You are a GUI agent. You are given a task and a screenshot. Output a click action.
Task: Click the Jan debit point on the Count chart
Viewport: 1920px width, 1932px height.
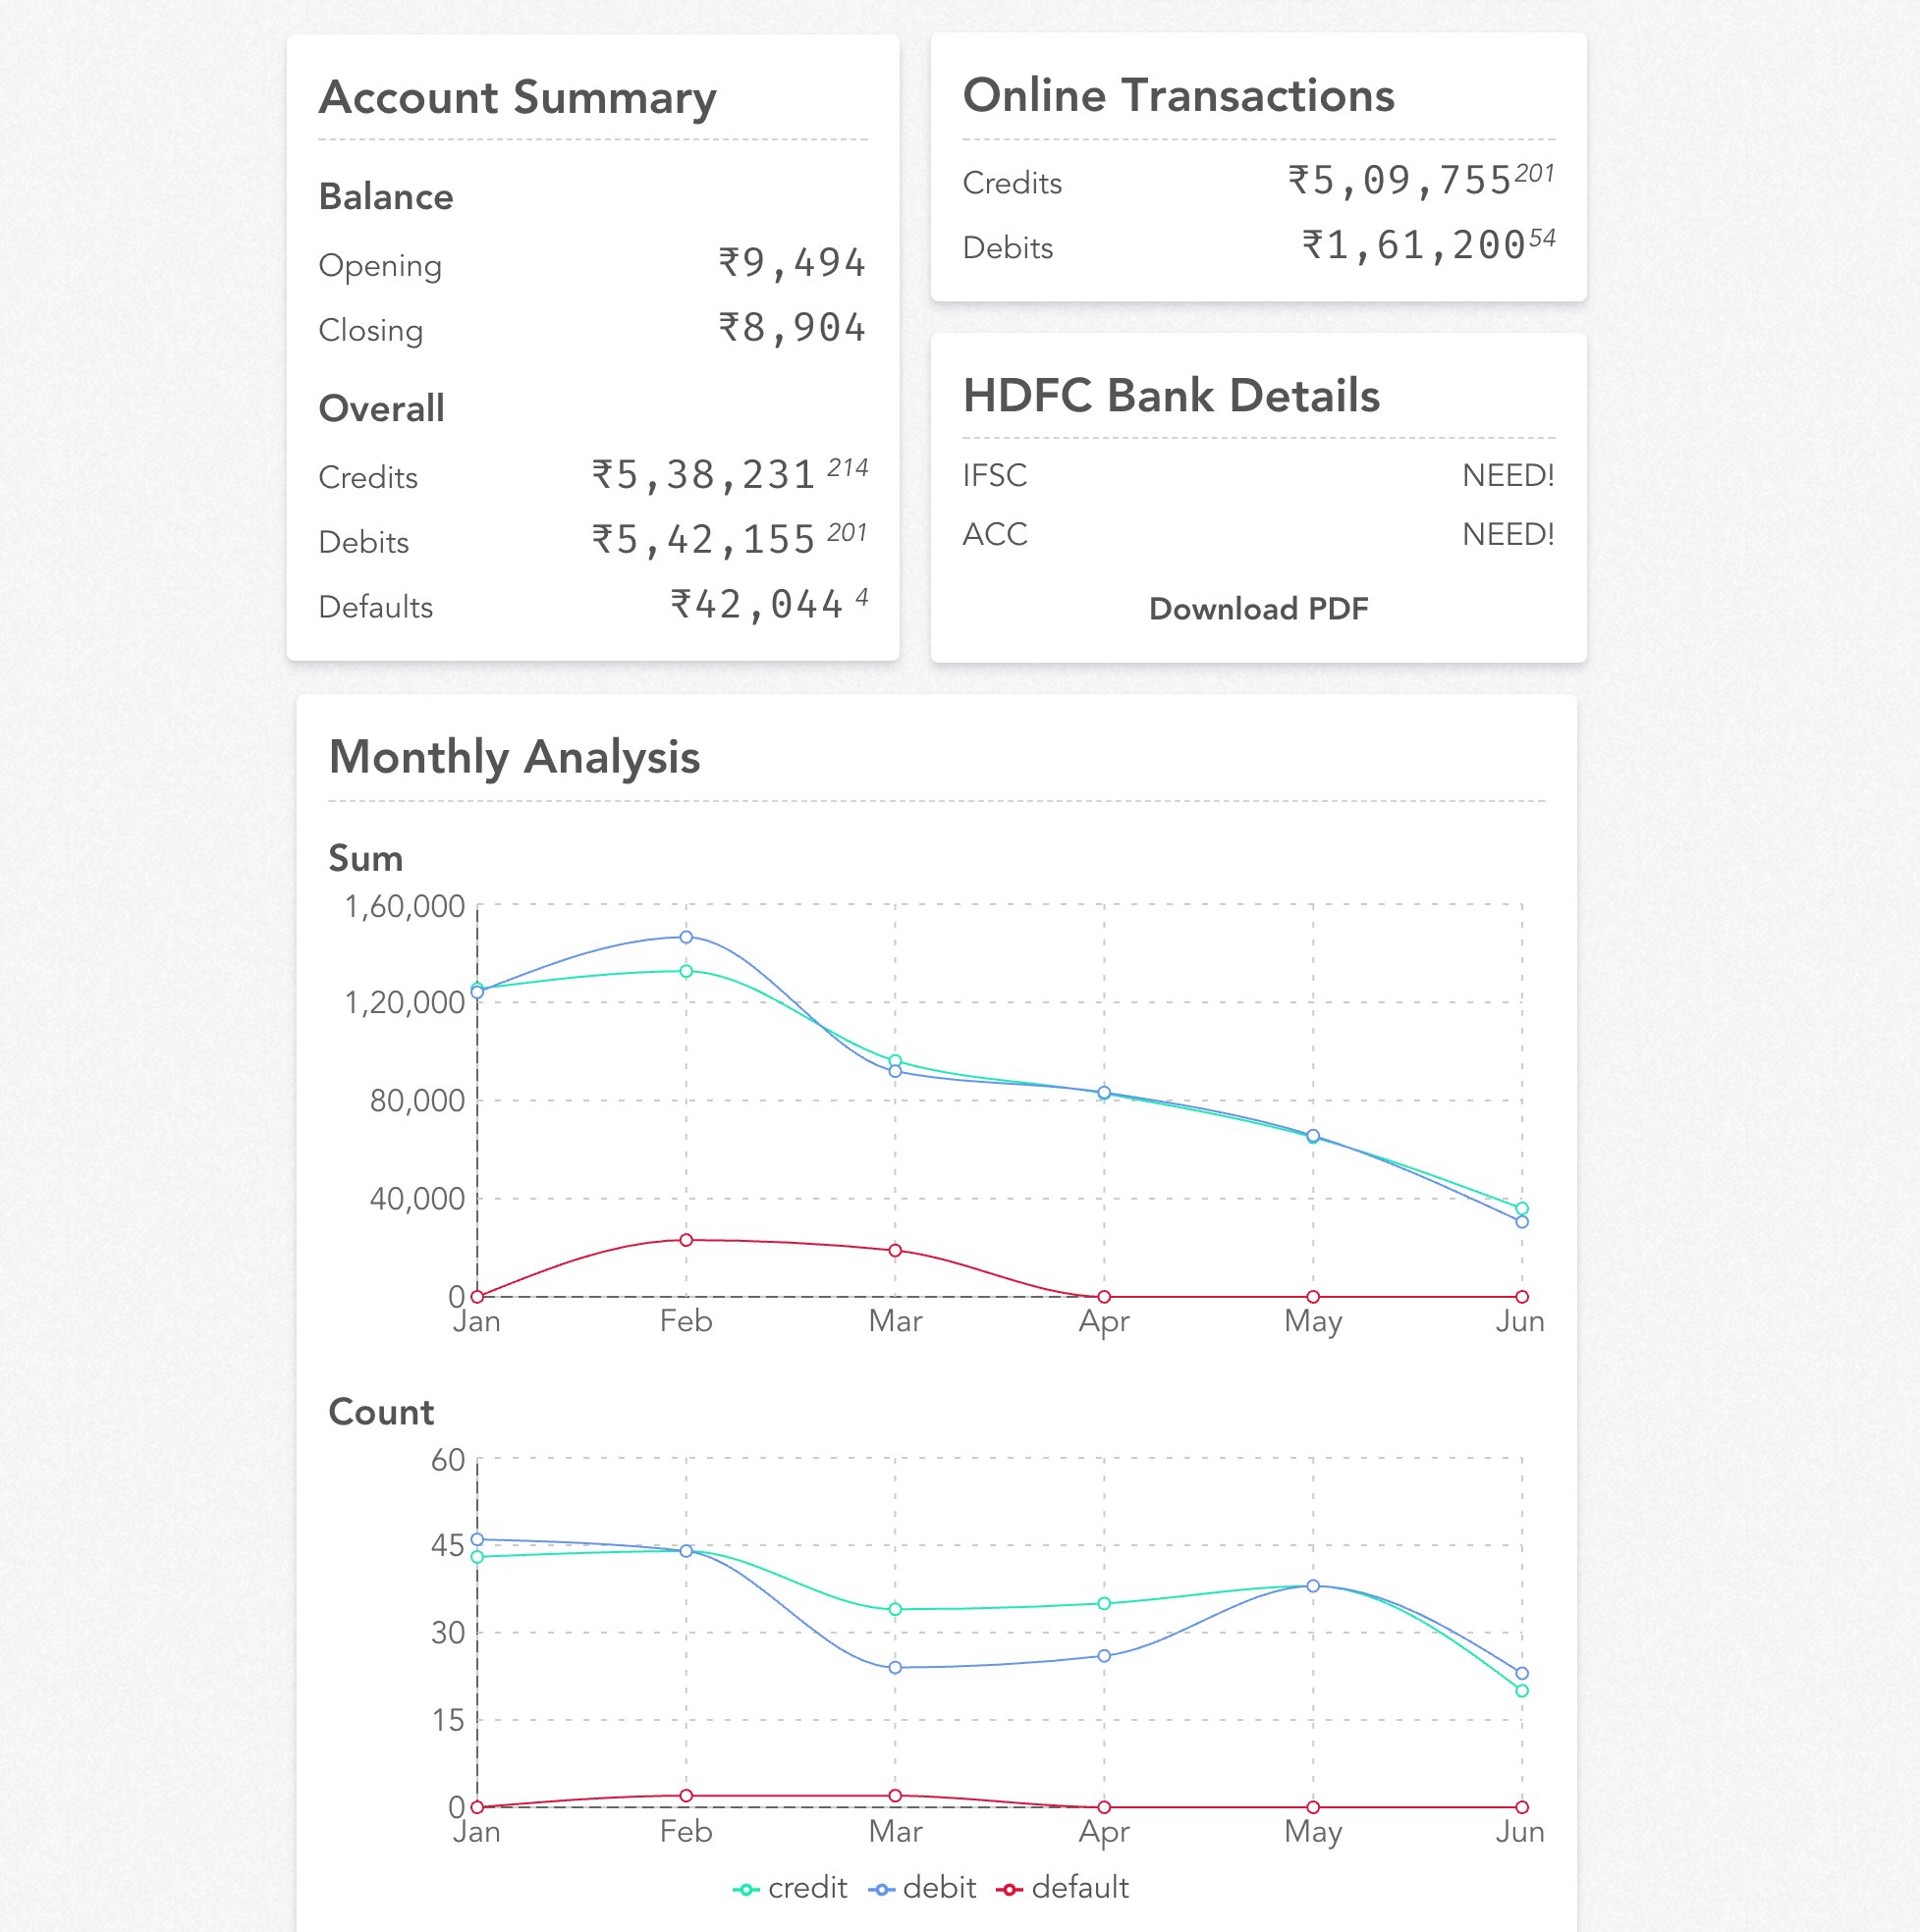point(477,1539)
